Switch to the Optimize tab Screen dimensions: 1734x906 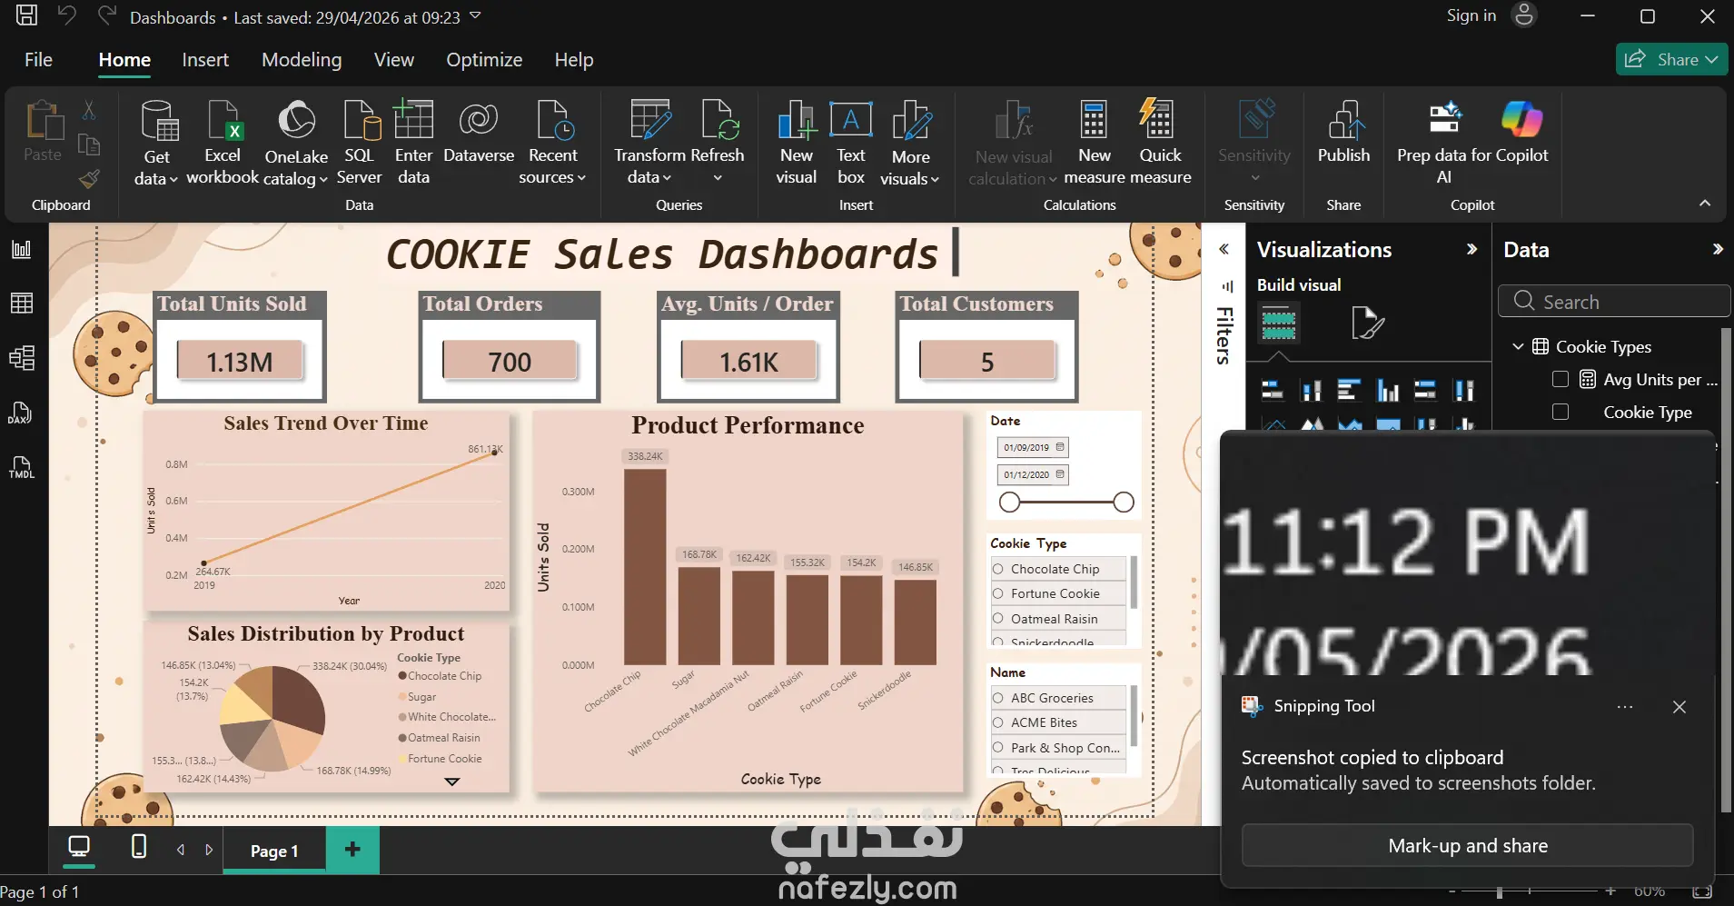484,60
